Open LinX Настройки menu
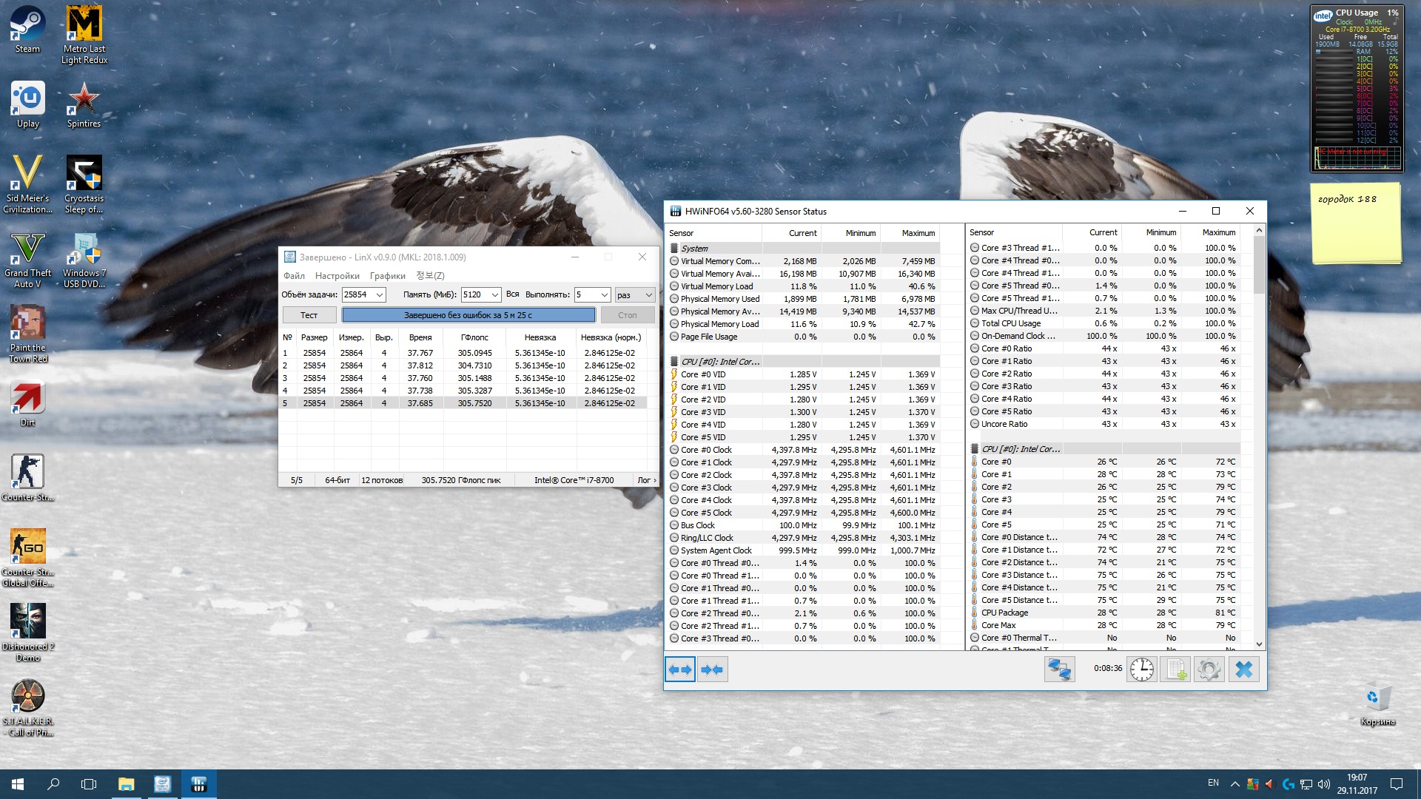Image resolution: width=1421 pixels, height=799 pixels. (x=337, y=276)
